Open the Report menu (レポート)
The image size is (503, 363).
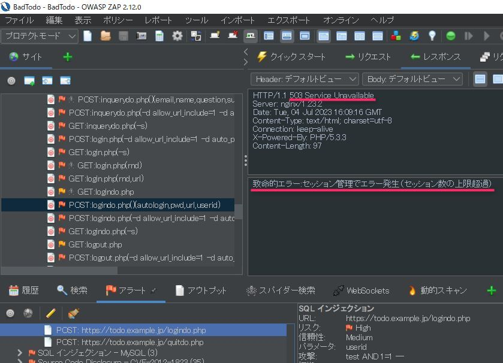coord(158,20)
